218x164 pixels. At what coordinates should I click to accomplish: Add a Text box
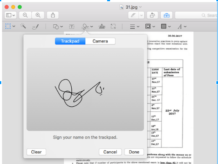pos(72,26)
